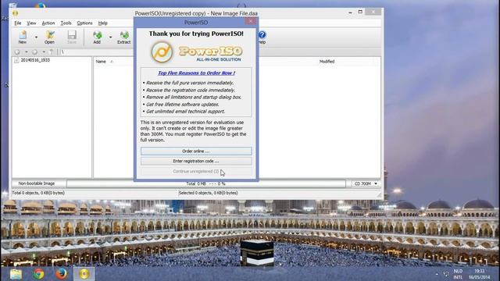The height and width of the screenshot is (281, 500).
Task: Maximize the PowerISO main window
Action: point(360,12)
